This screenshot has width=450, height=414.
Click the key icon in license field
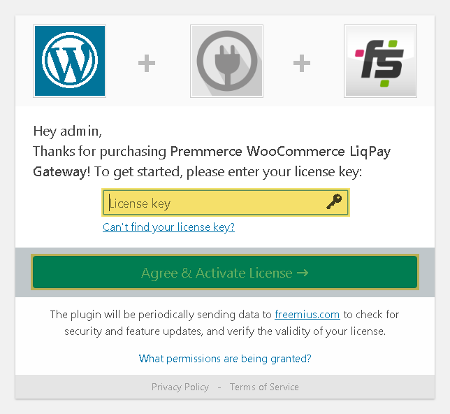(x=334, y=201)
